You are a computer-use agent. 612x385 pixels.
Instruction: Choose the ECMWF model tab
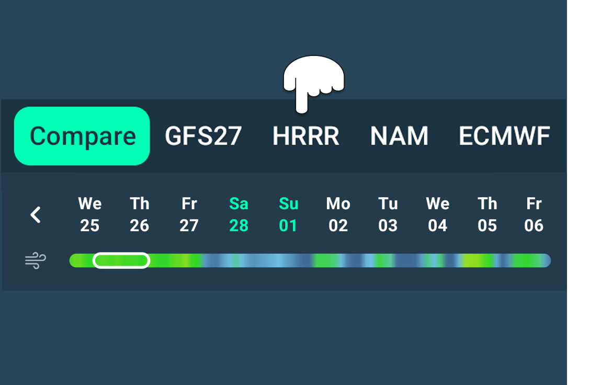[x=504, y=136]
